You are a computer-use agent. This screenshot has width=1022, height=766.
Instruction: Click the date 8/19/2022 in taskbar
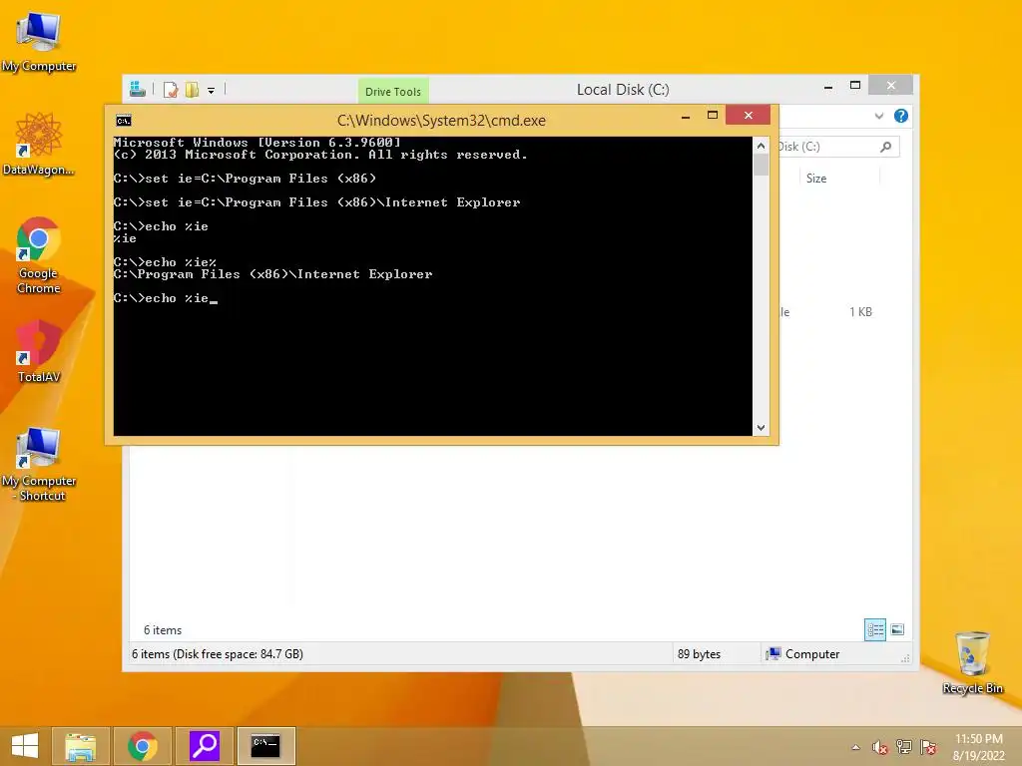[x=979, y=756]
